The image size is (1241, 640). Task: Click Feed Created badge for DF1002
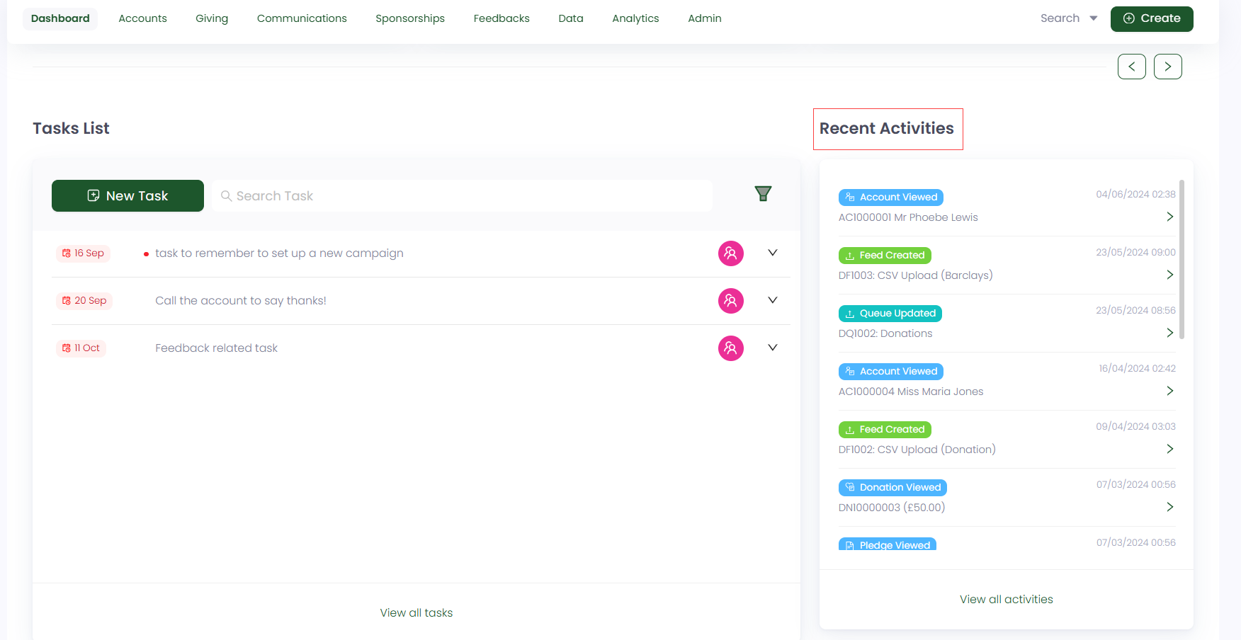885,430
